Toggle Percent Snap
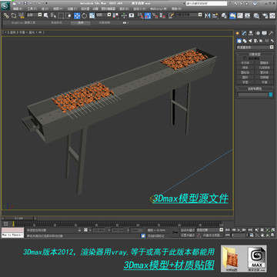277x277 pixels. [155, 15]
